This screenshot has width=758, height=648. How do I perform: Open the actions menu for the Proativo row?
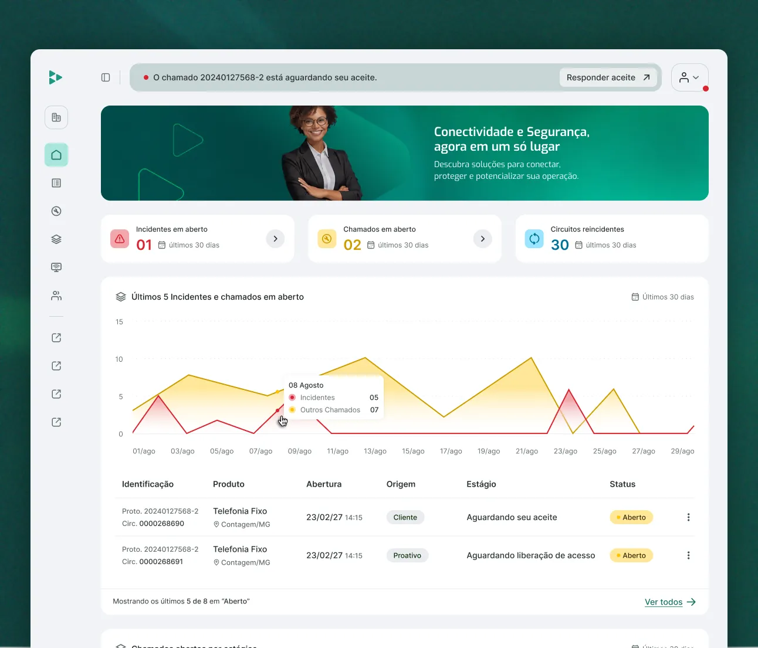(688, 555)
